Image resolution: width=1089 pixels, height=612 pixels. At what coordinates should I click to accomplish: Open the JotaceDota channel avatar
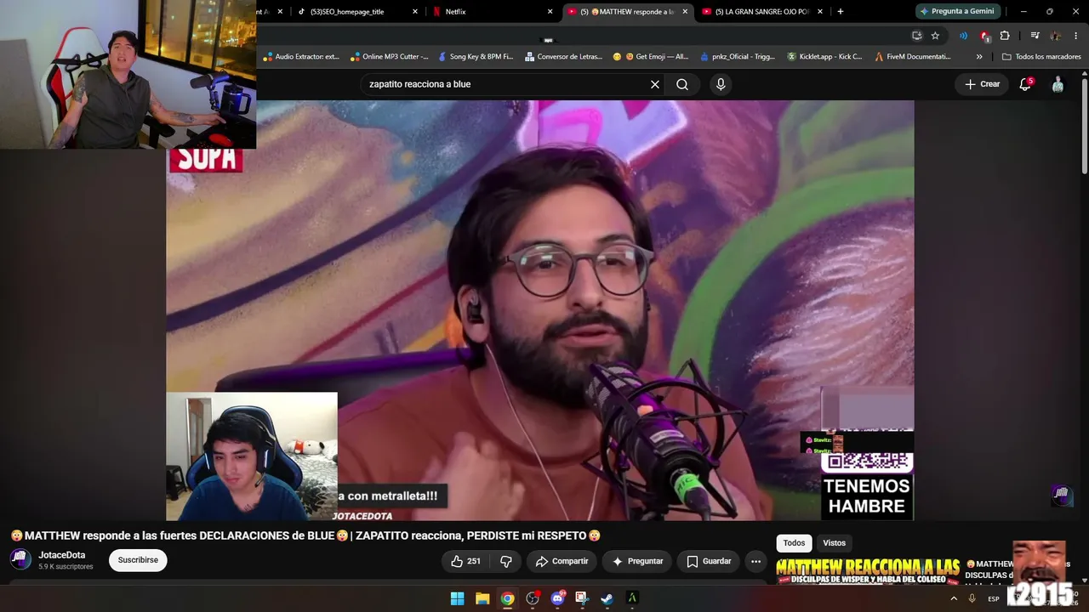20,559
